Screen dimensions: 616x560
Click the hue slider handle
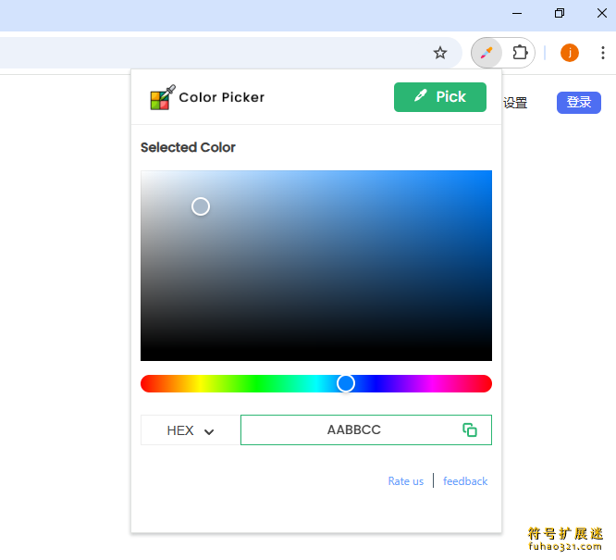pyautogui.click(x=346, y=383)
